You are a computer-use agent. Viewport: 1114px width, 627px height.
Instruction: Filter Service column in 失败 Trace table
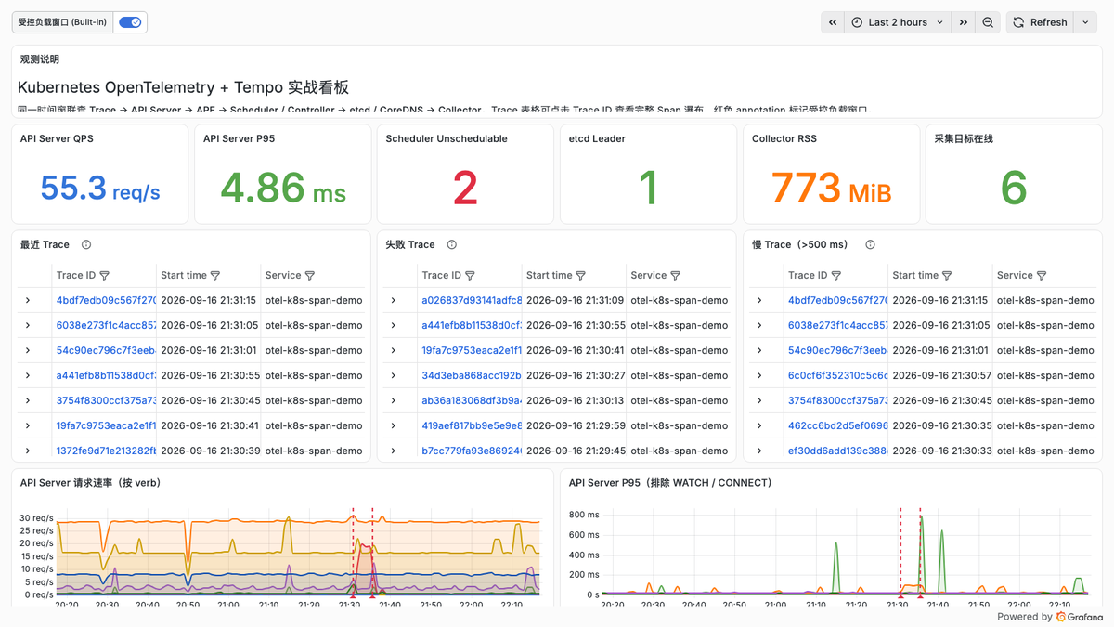tap(676, 276)
